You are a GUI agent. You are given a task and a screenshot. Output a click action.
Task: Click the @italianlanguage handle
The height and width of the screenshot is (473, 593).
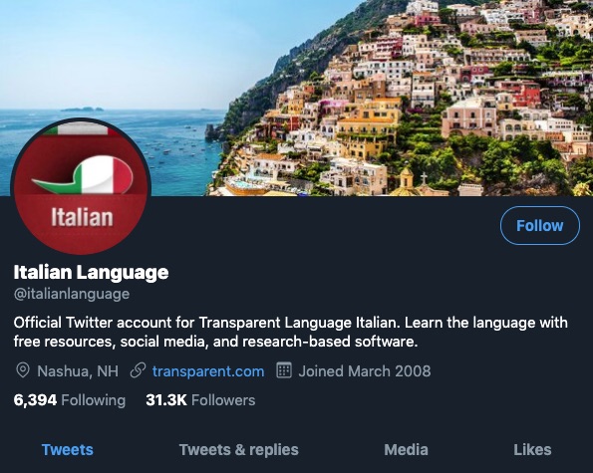(x=72, y=294)
